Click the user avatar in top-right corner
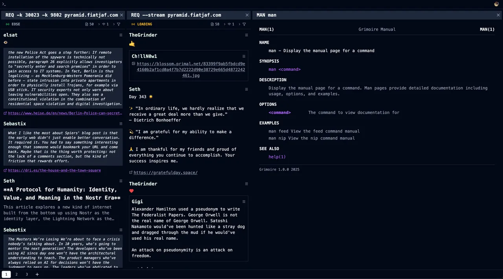 coord(496,4)
